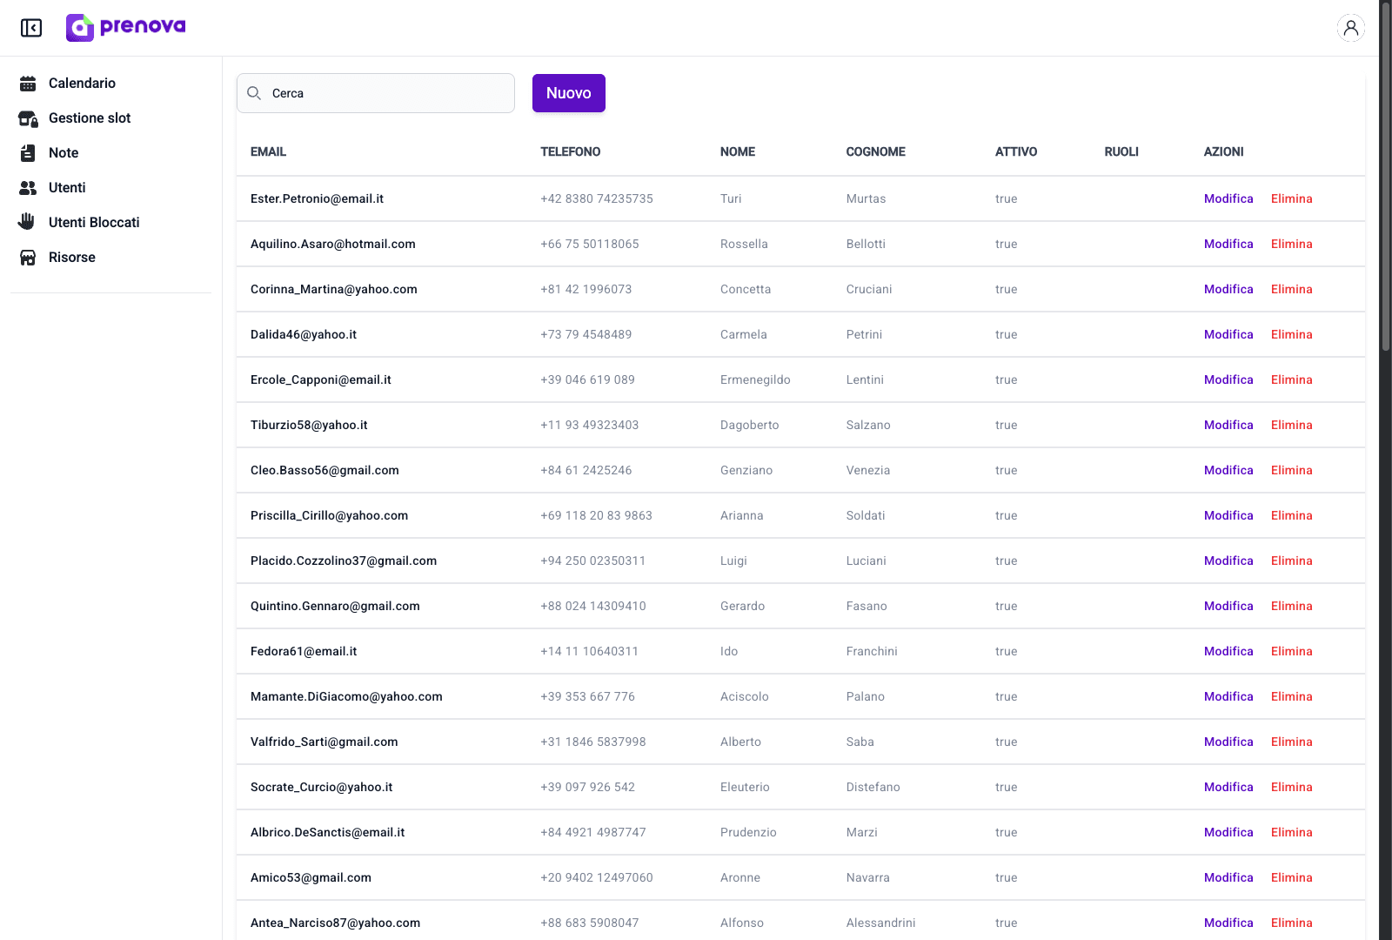Click Modifica for Tiburzio58@yahoo.it
The image size is (1392, 940).
coord(1228,425)
